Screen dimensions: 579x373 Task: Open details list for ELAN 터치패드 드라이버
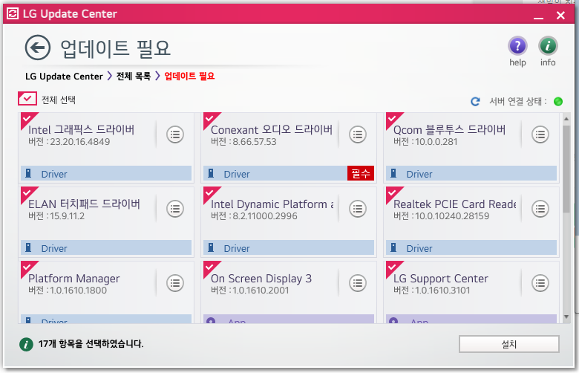pyautogui.click(x=175, y=209)
